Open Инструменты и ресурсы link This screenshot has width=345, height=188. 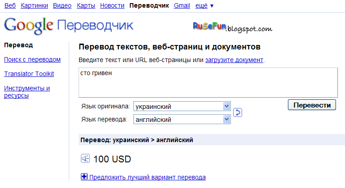27,92
